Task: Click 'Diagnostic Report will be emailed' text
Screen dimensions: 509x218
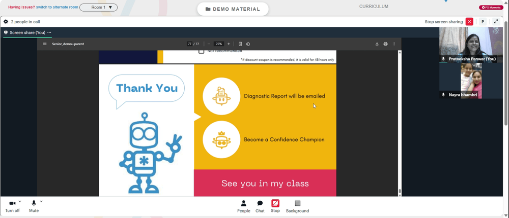Action: tap(285, 96)
